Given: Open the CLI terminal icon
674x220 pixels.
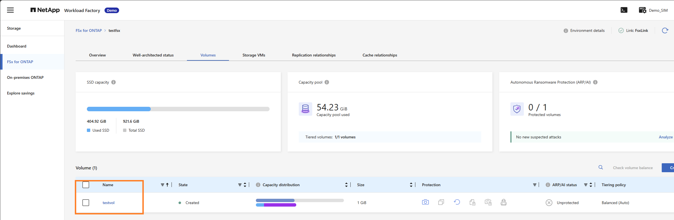Looking at the screenshot, I should pyautogui.click(x=624, y=10).
